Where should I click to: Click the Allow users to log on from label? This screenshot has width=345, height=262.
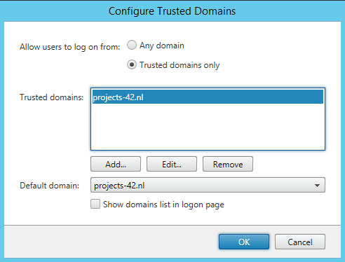pyautogui.click(x=70, y=47)
